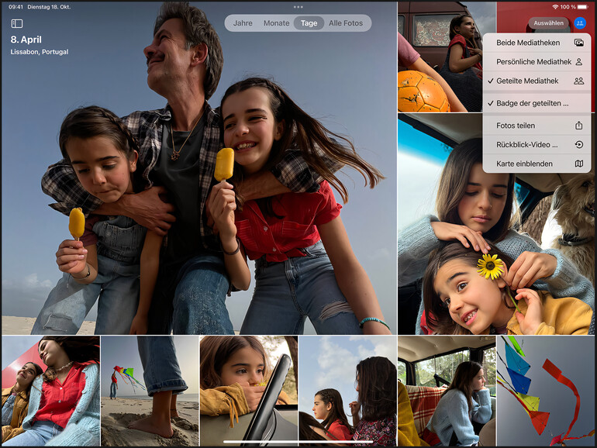The image size is (597, 448).
Task: Switch to the Jahre view
Action: [x=243, y=23]
